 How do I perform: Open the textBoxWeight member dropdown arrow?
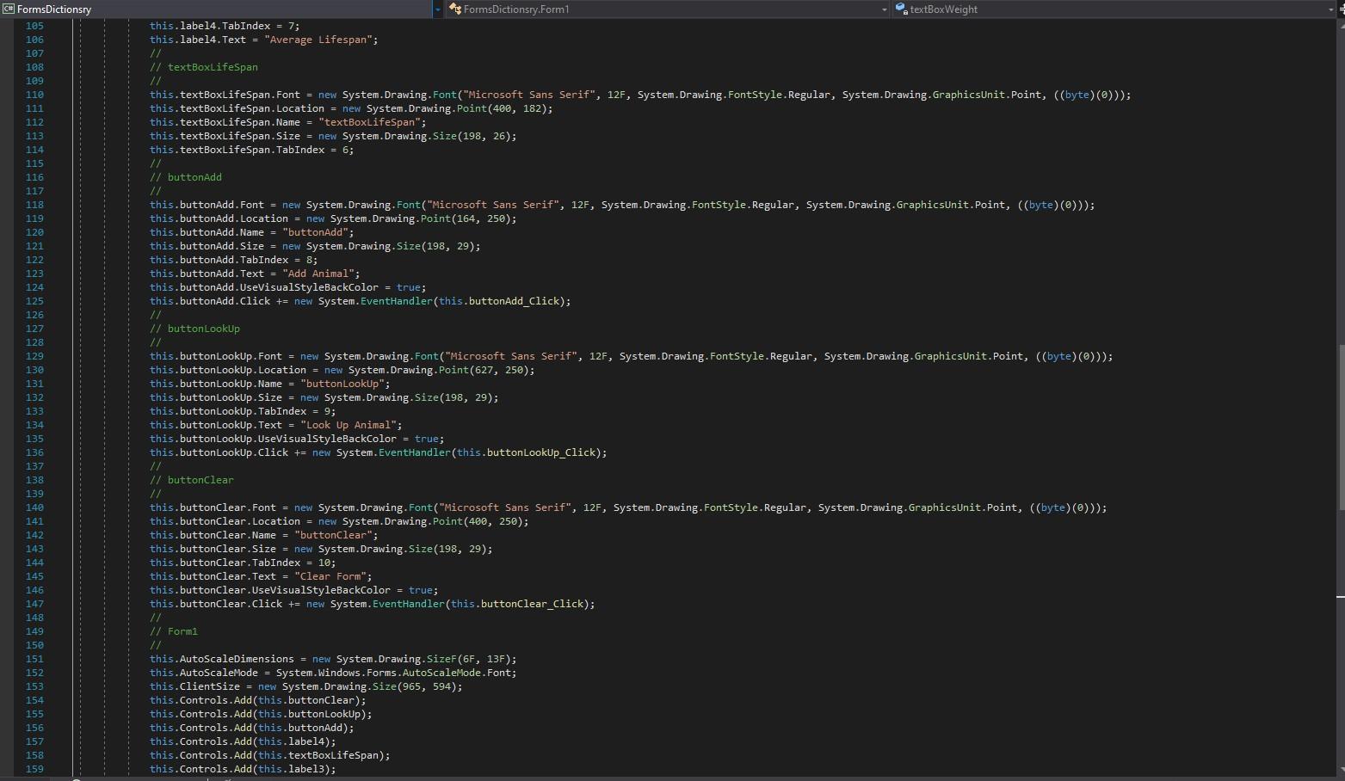pos(1330,9)
